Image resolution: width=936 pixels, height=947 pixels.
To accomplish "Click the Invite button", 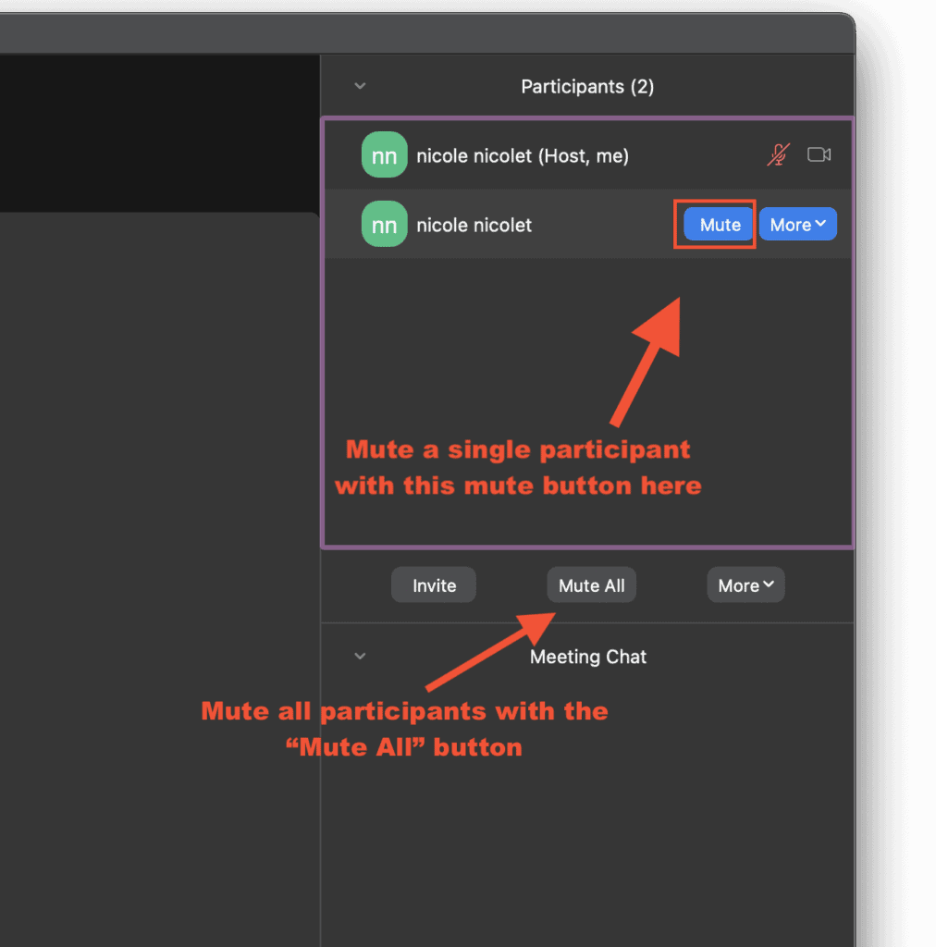I will click(433, 584).
